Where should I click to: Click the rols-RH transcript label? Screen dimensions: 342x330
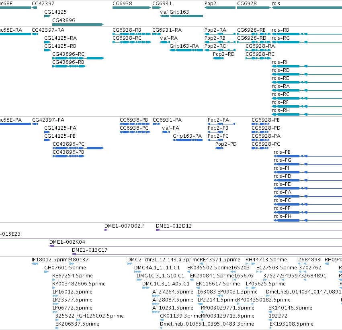[x=281, y=110]
